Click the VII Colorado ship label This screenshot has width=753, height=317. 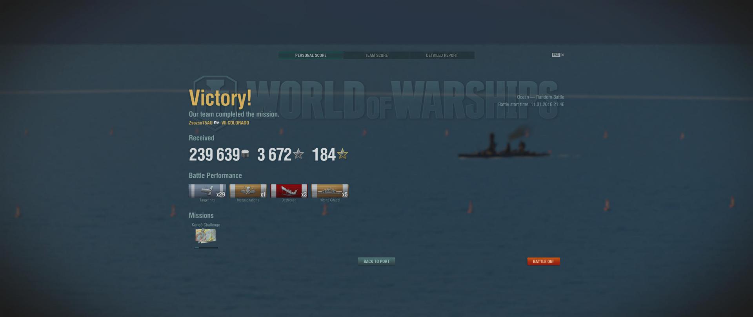point(235,123)
